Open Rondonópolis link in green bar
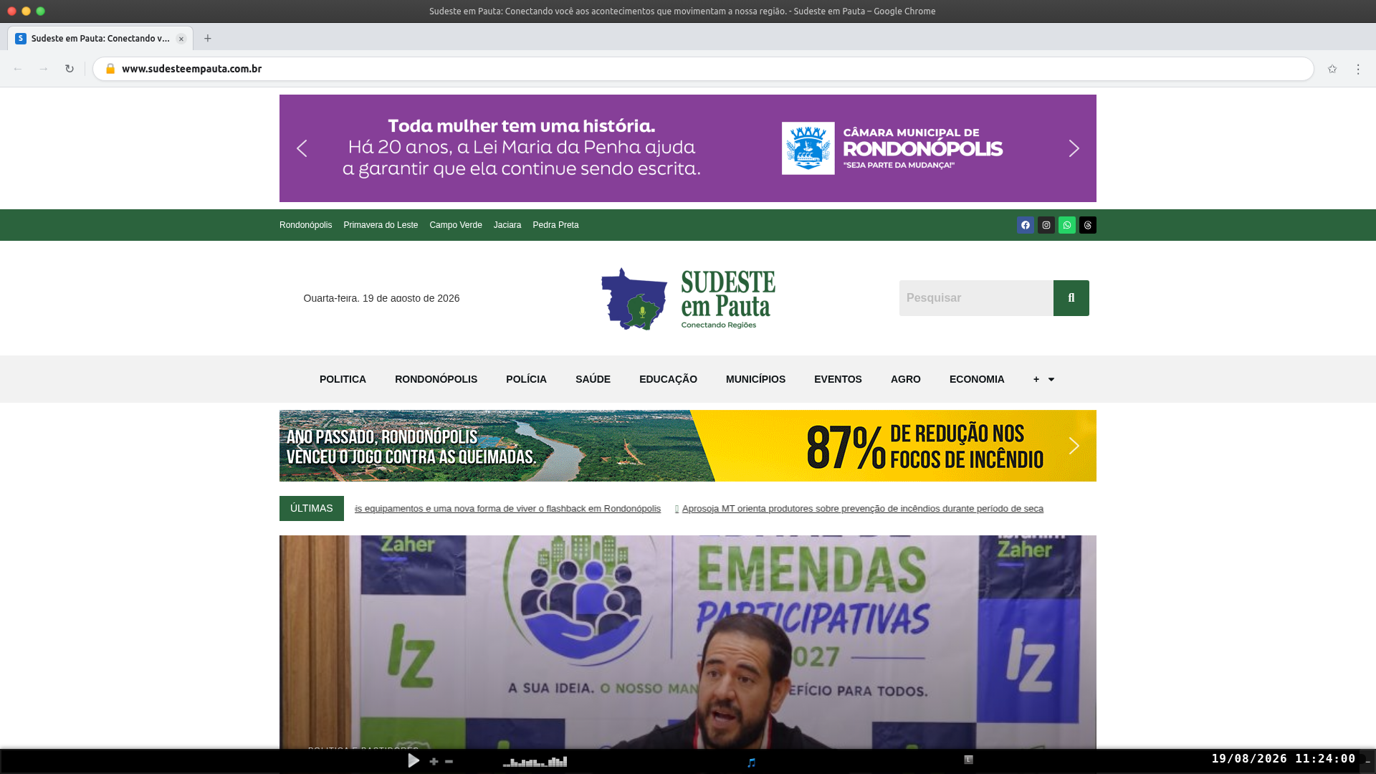 point(305,225)
